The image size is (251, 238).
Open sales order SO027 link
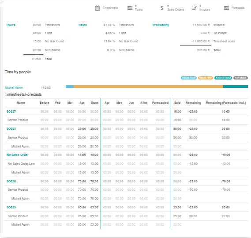[x=11, y=112]
